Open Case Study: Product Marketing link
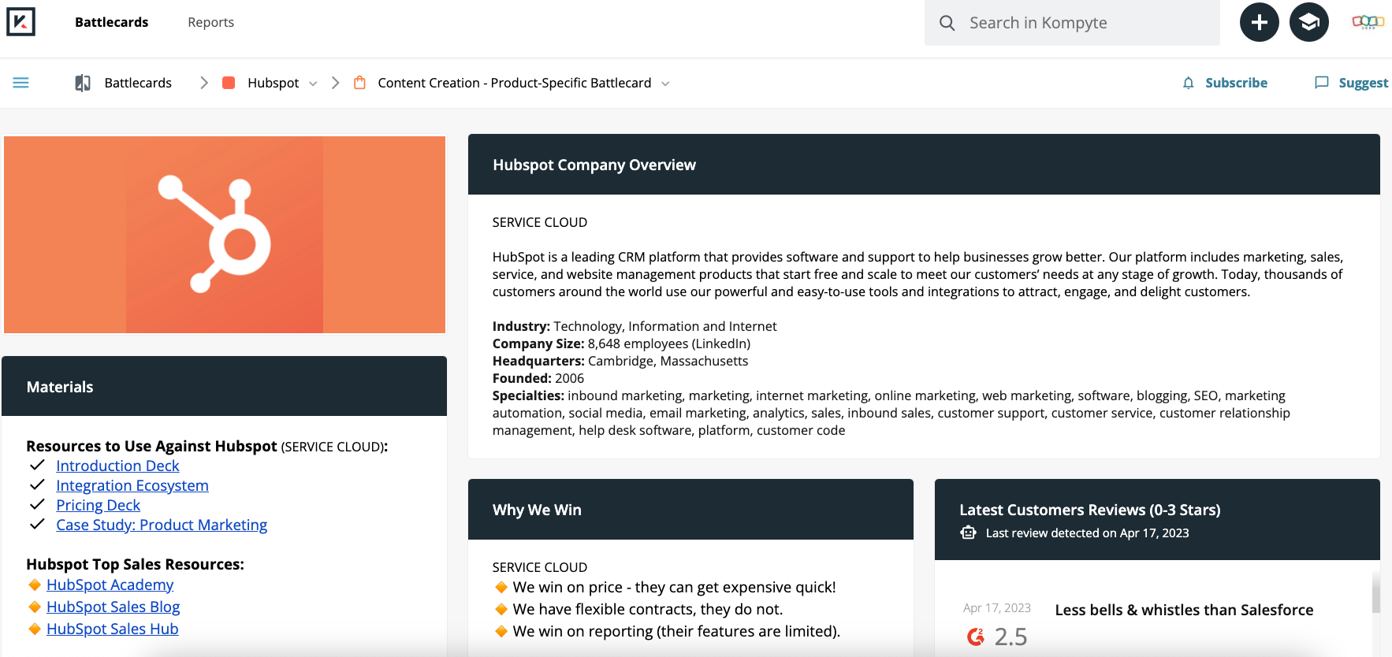Screen dimensions: 1392x657 click(x=162, y=525)
